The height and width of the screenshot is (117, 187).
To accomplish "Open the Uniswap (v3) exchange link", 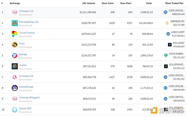I will [26, 11].
